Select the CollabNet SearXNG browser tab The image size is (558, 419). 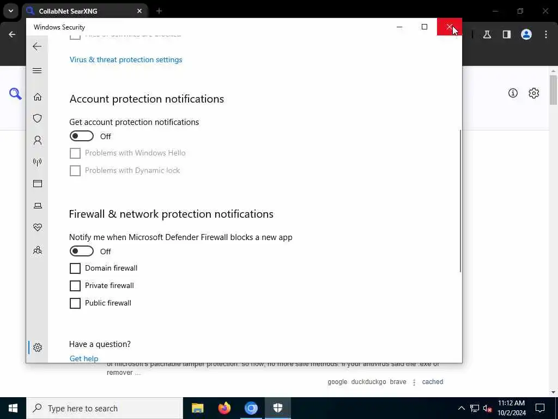pos(86,11)
